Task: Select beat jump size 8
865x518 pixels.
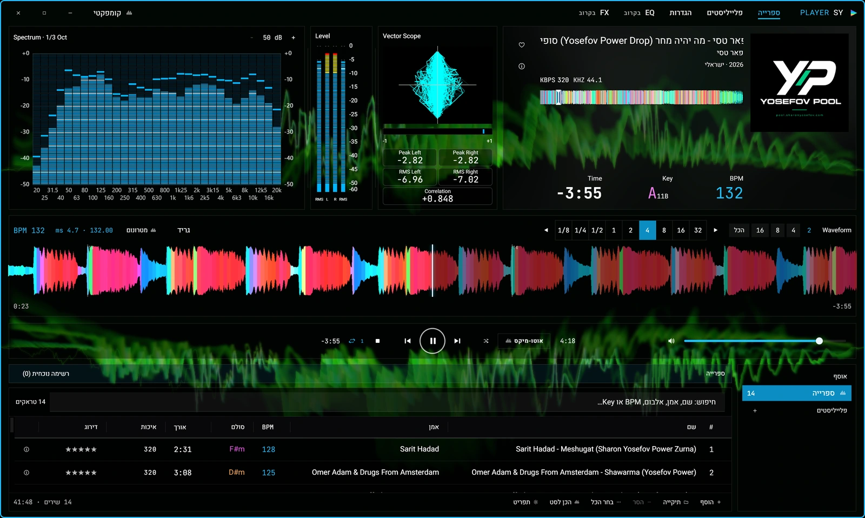Action: point(664,230)
